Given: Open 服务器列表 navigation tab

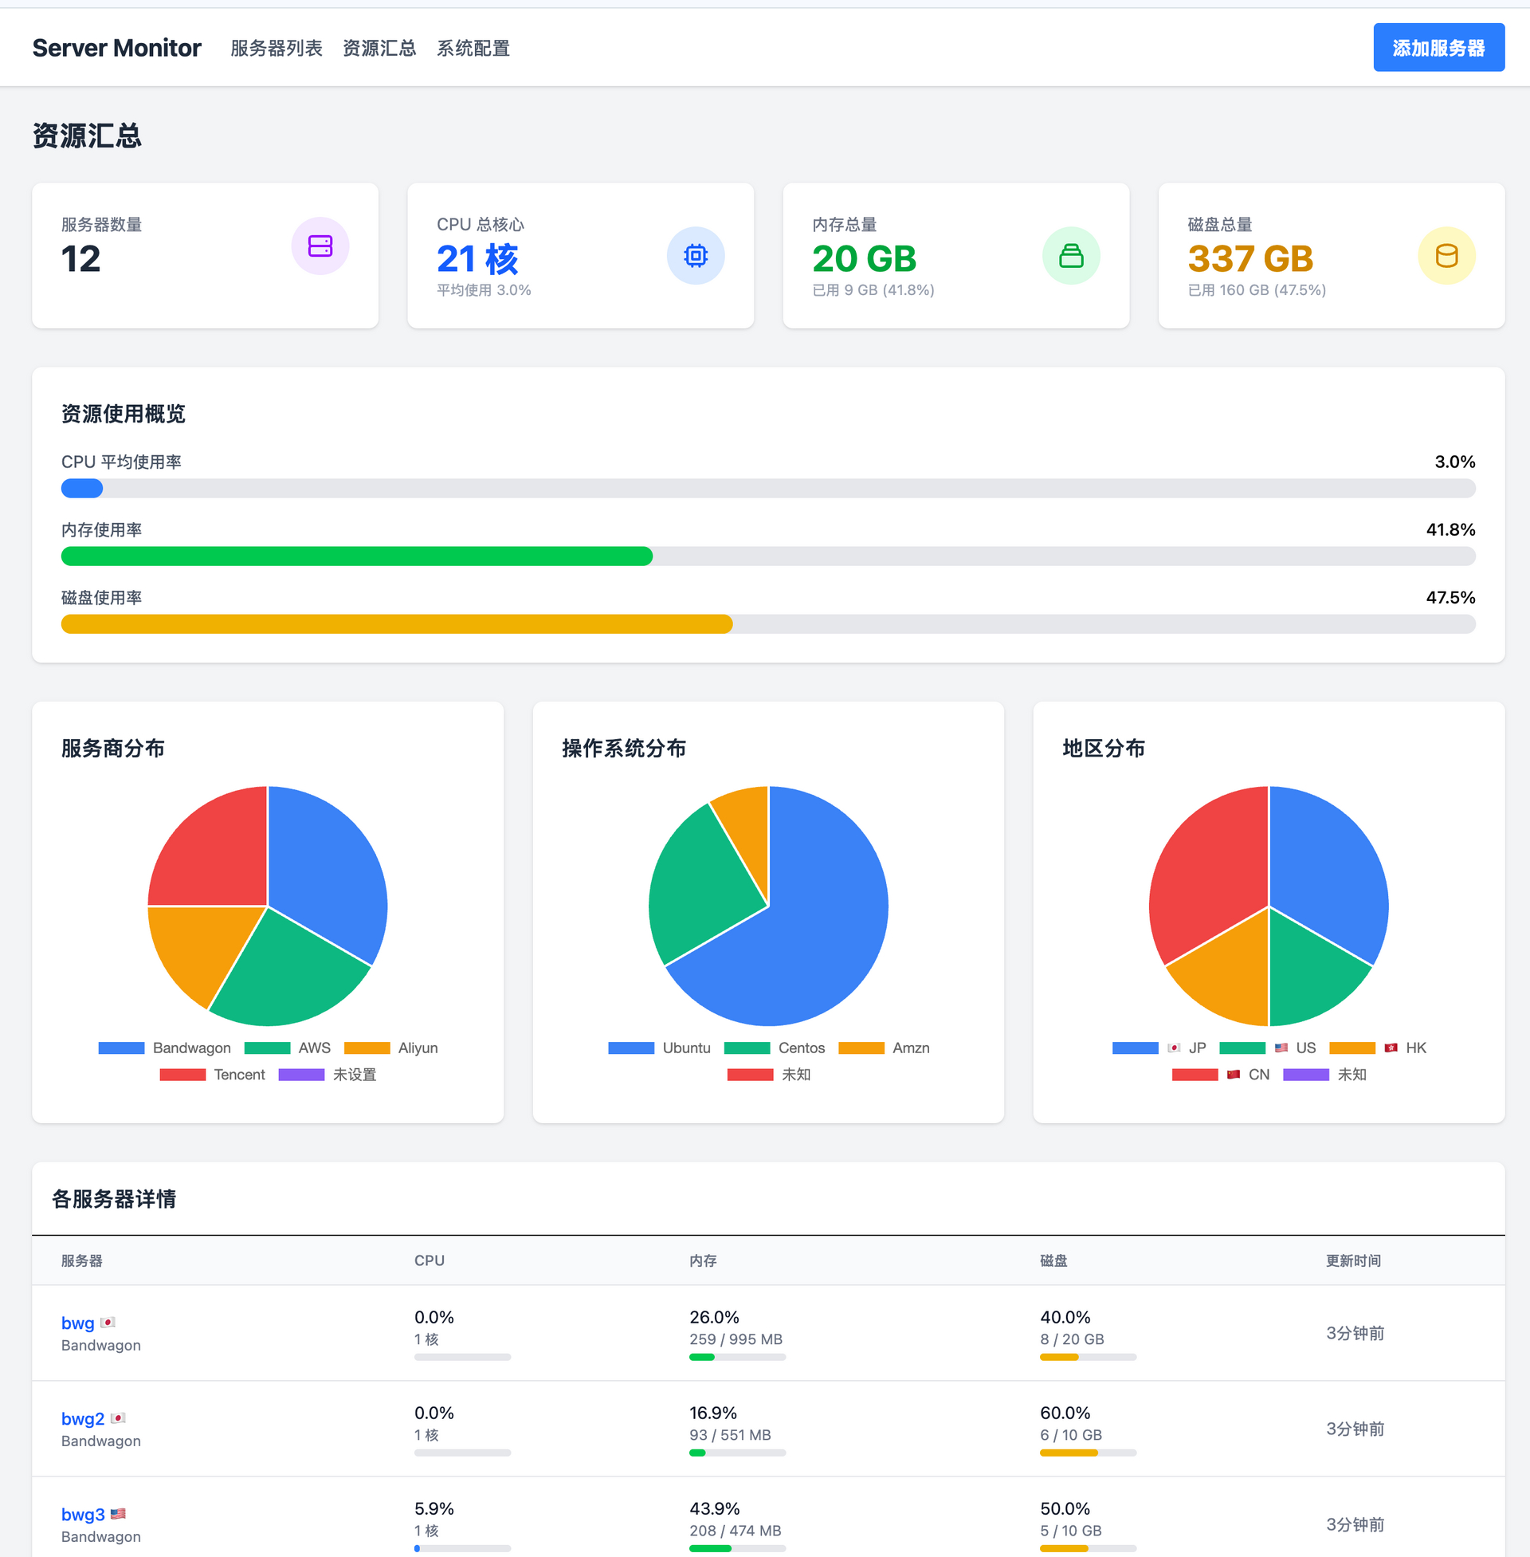Looking at the screenshot, I should [x=276, y=48].
